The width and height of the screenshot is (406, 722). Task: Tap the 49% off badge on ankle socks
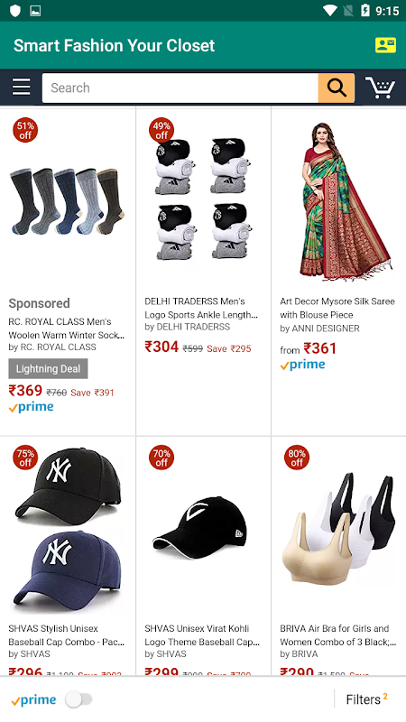pyautogui.click(x=161, y=130)
